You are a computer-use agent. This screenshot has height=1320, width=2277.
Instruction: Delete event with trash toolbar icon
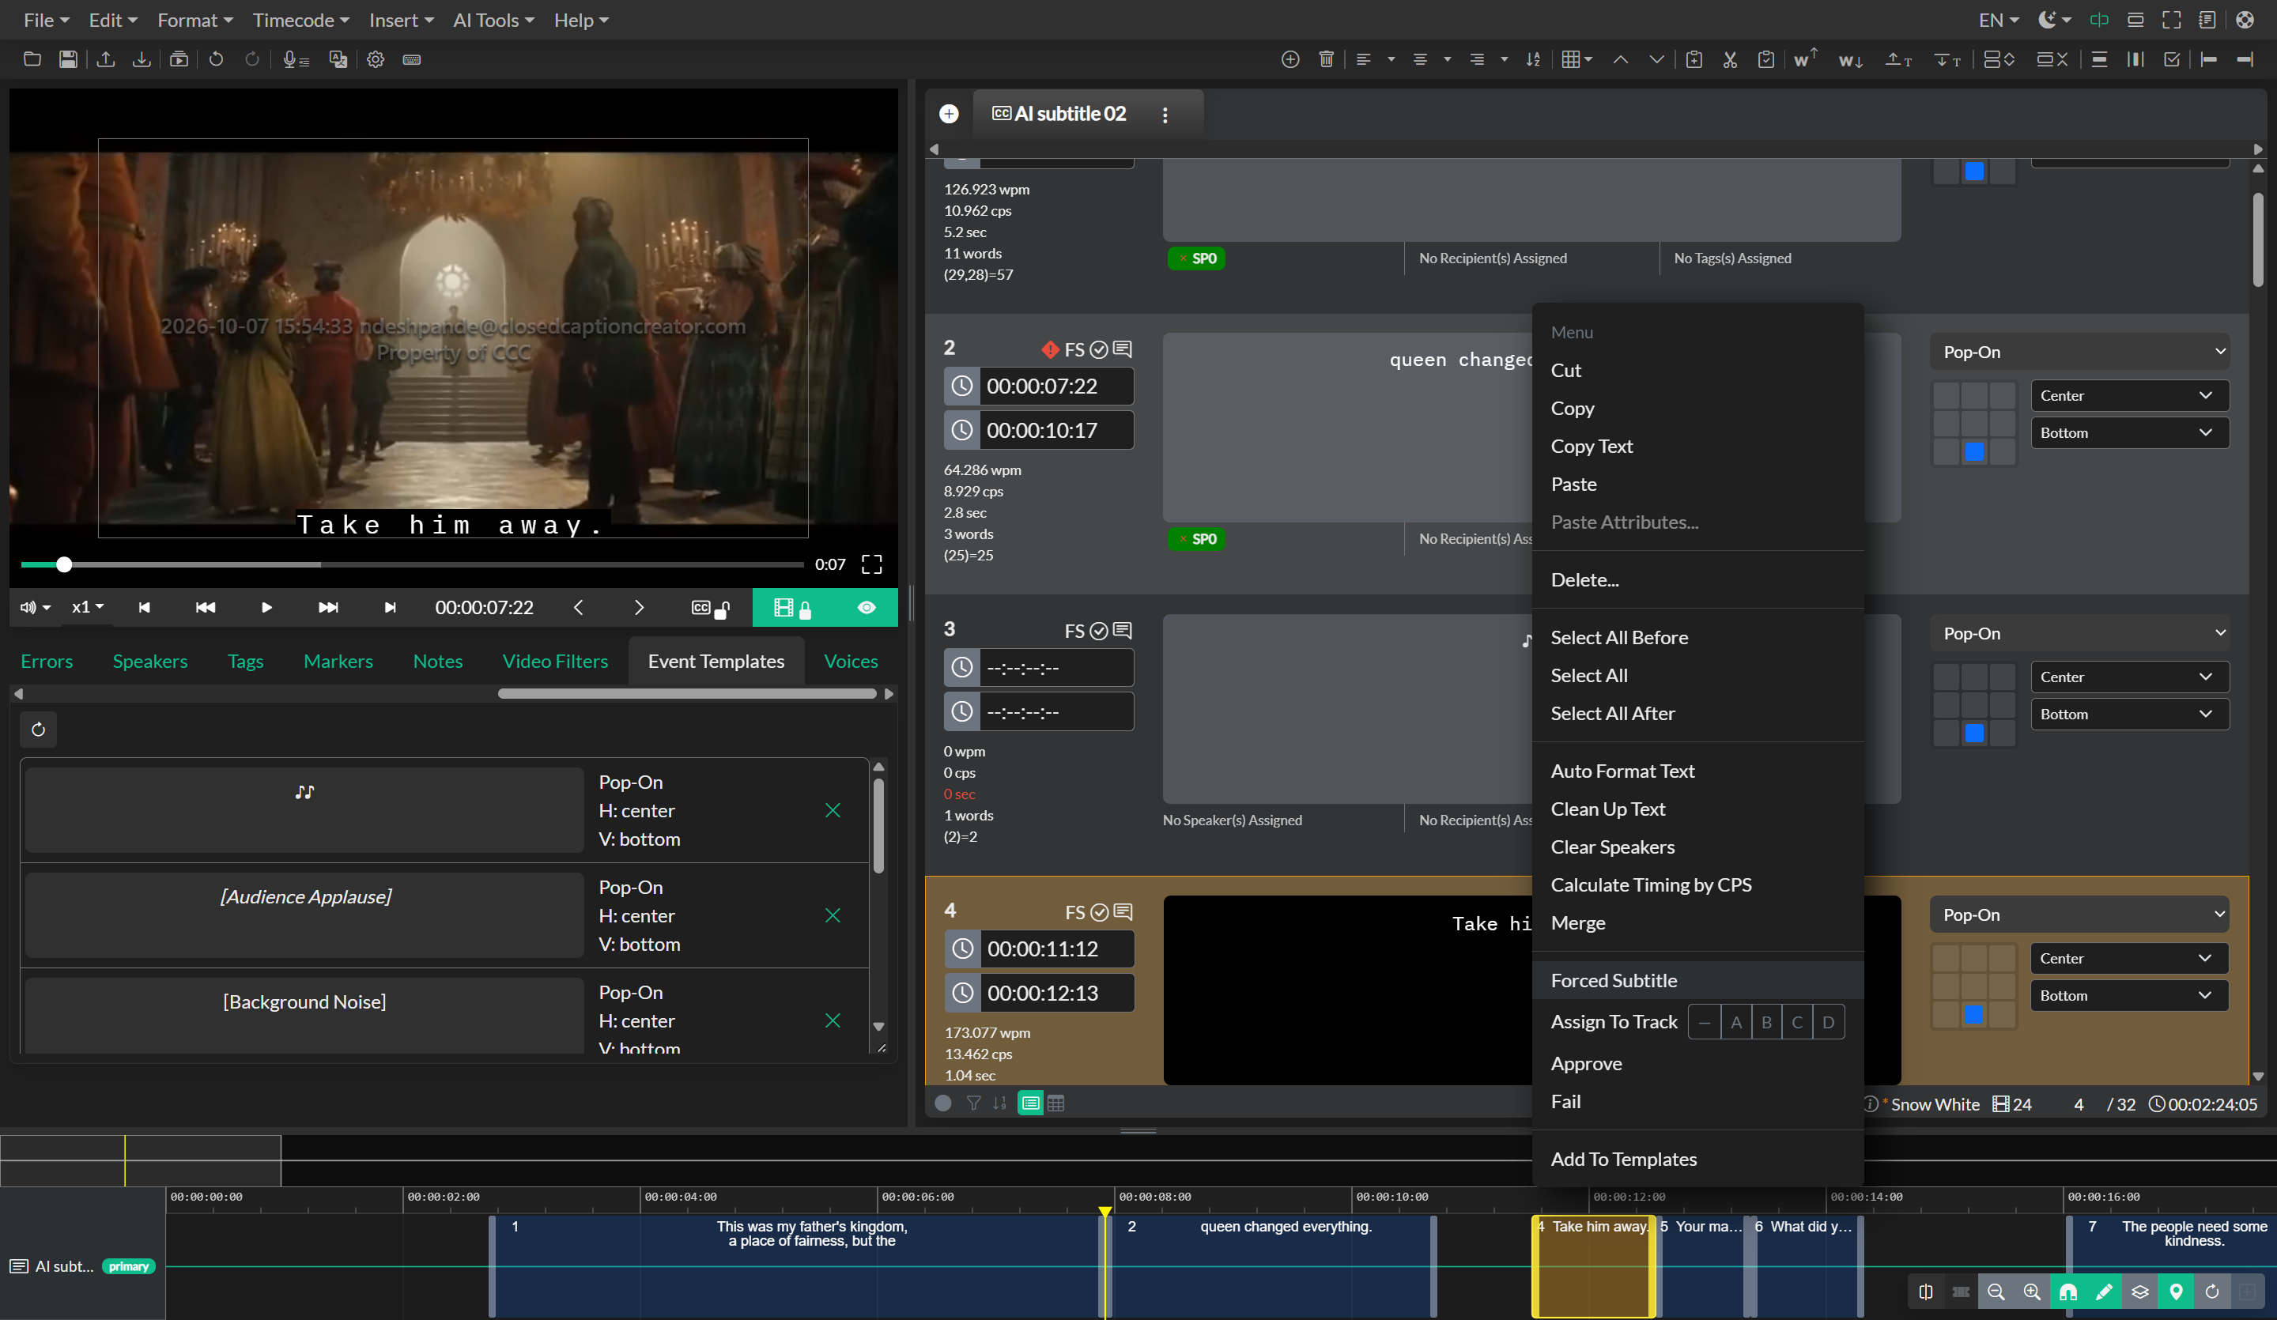point(1327,59)
